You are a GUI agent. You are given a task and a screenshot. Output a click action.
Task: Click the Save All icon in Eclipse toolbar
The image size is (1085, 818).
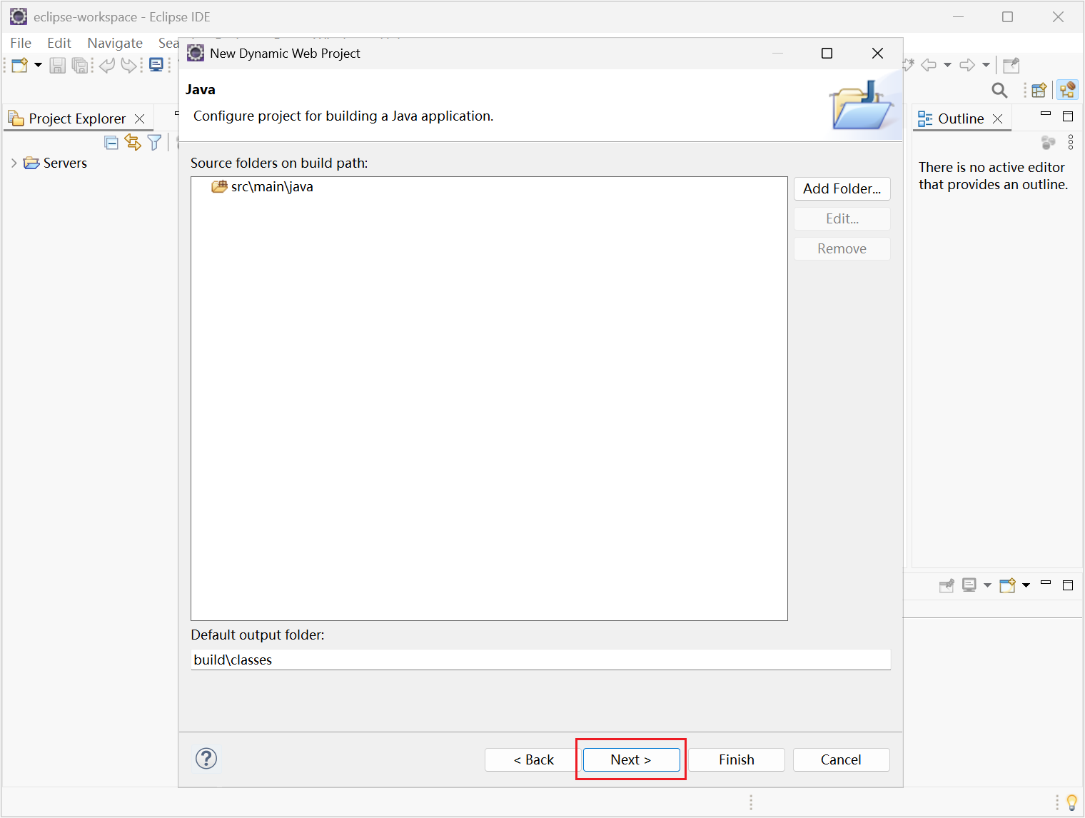(80, 66)
